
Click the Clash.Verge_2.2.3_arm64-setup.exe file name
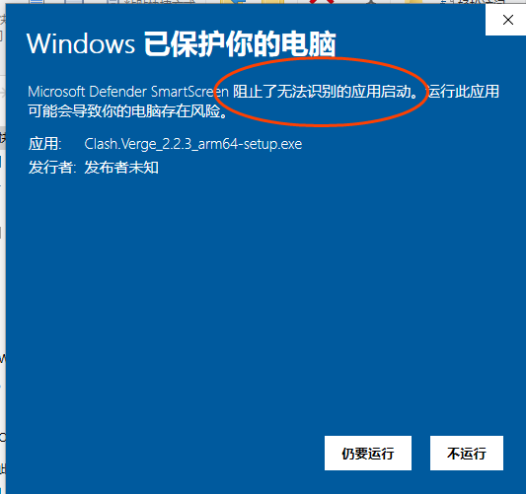tap(193, 144)
